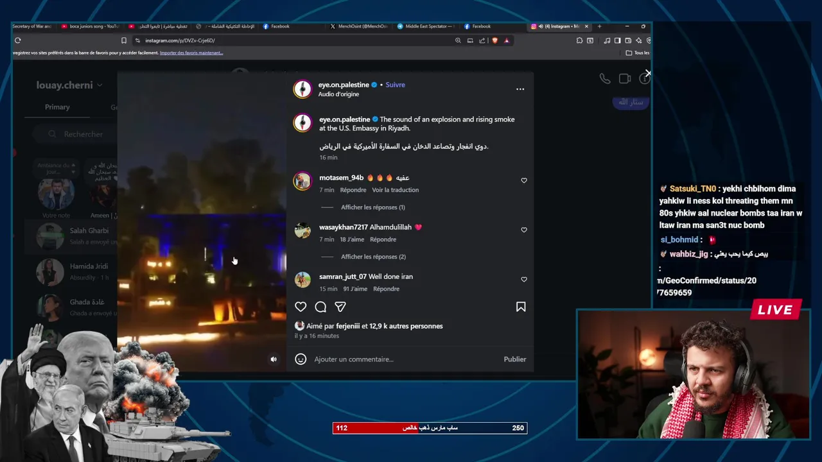Open the ferjeniii liker profile link
The image size is (822, 462).
(x=347, y=326)
